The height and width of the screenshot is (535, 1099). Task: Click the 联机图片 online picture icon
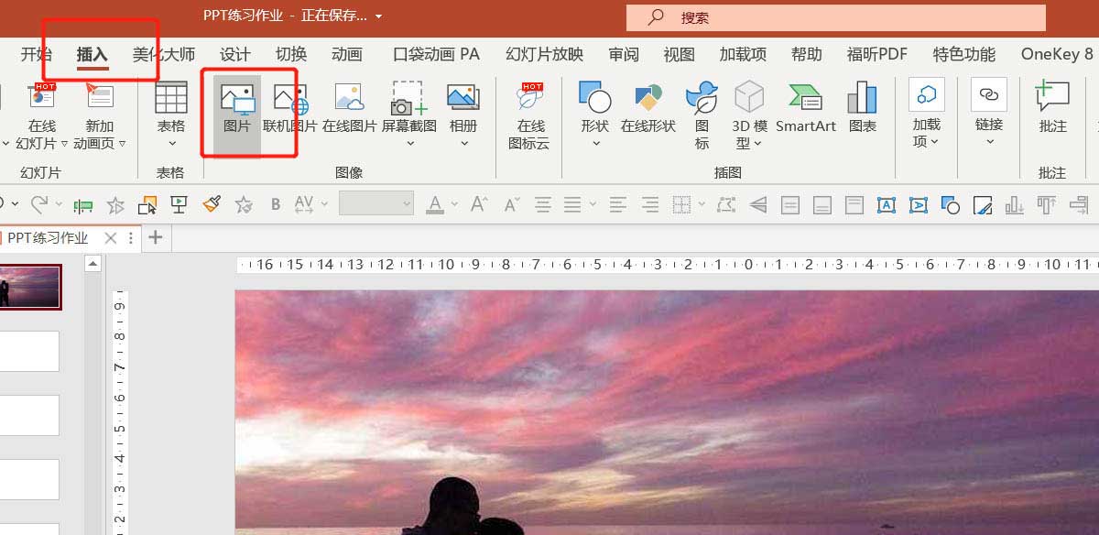tap(290, 97)
